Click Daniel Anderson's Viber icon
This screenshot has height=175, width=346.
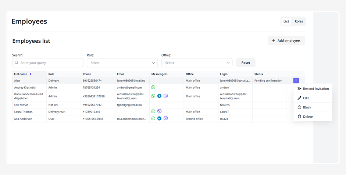tap(165, 96)
